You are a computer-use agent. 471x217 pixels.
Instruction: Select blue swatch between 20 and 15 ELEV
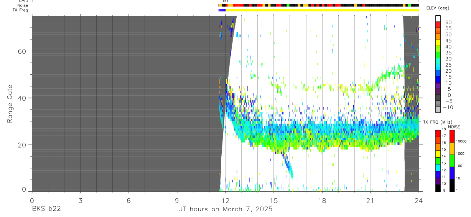pyautogui.click(x=438, y=73)
